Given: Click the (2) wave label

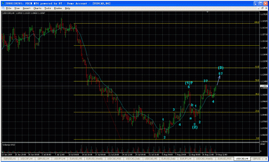Looking at the screenshot, I should (x=195, y=127).
